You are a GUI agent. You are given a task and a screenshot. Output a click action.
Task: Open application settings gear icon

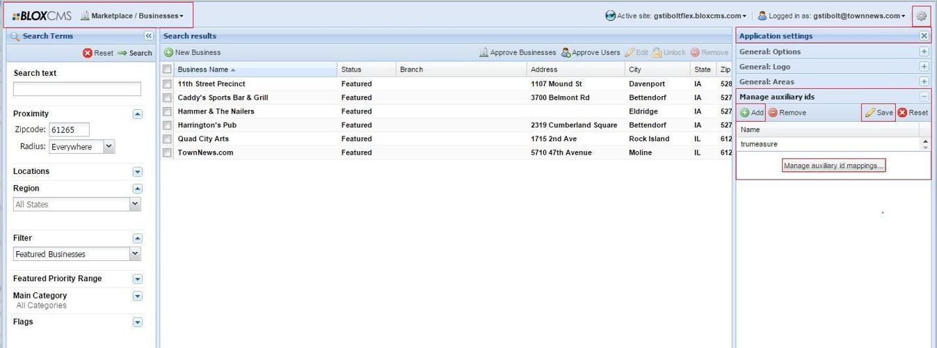point(921,16)
